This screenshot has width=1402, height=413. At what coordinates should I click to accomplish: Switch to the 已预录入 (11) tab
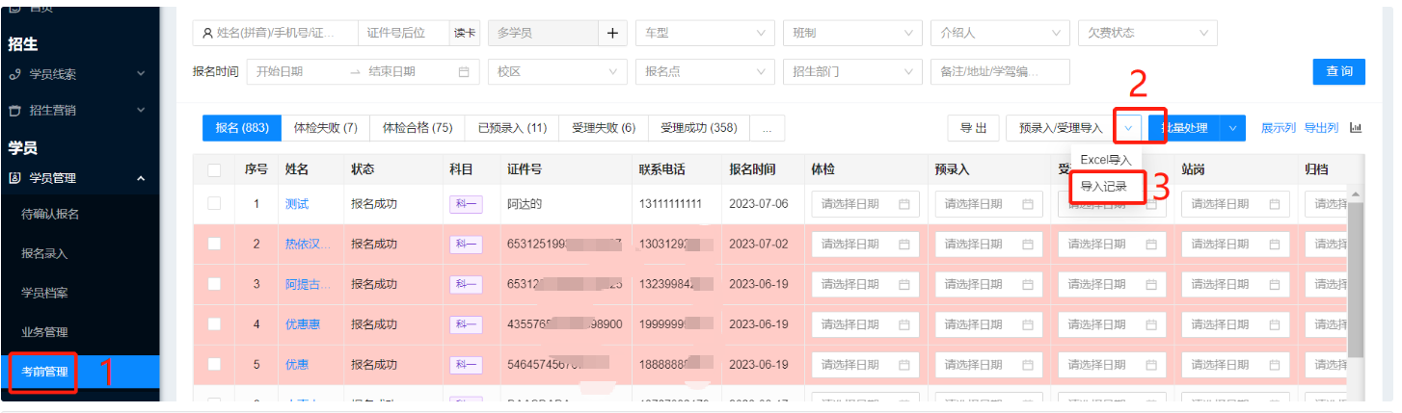512,128
